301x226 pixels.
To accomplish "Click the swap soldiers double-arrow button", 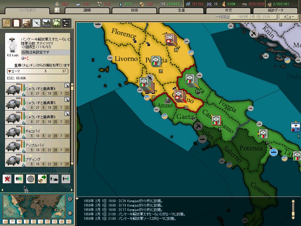I will [66, 179].
